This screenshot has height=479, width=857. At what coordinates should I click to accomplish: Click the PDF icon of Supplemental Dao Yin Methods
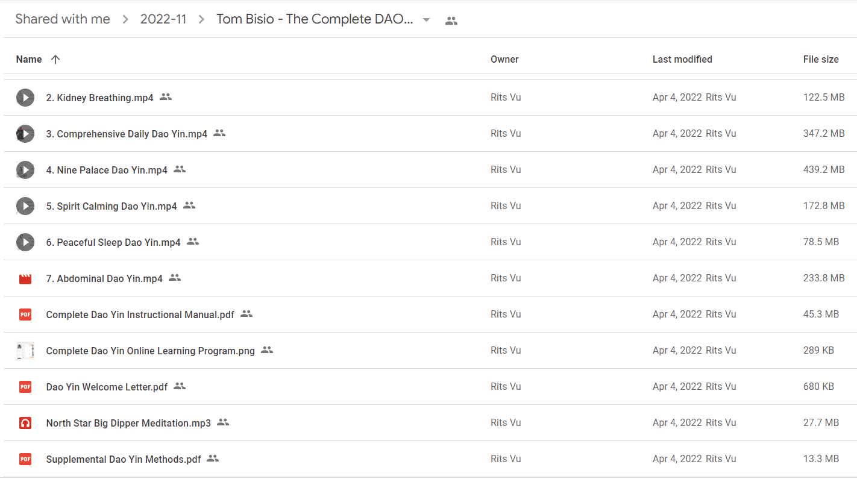tap(25, 459)
